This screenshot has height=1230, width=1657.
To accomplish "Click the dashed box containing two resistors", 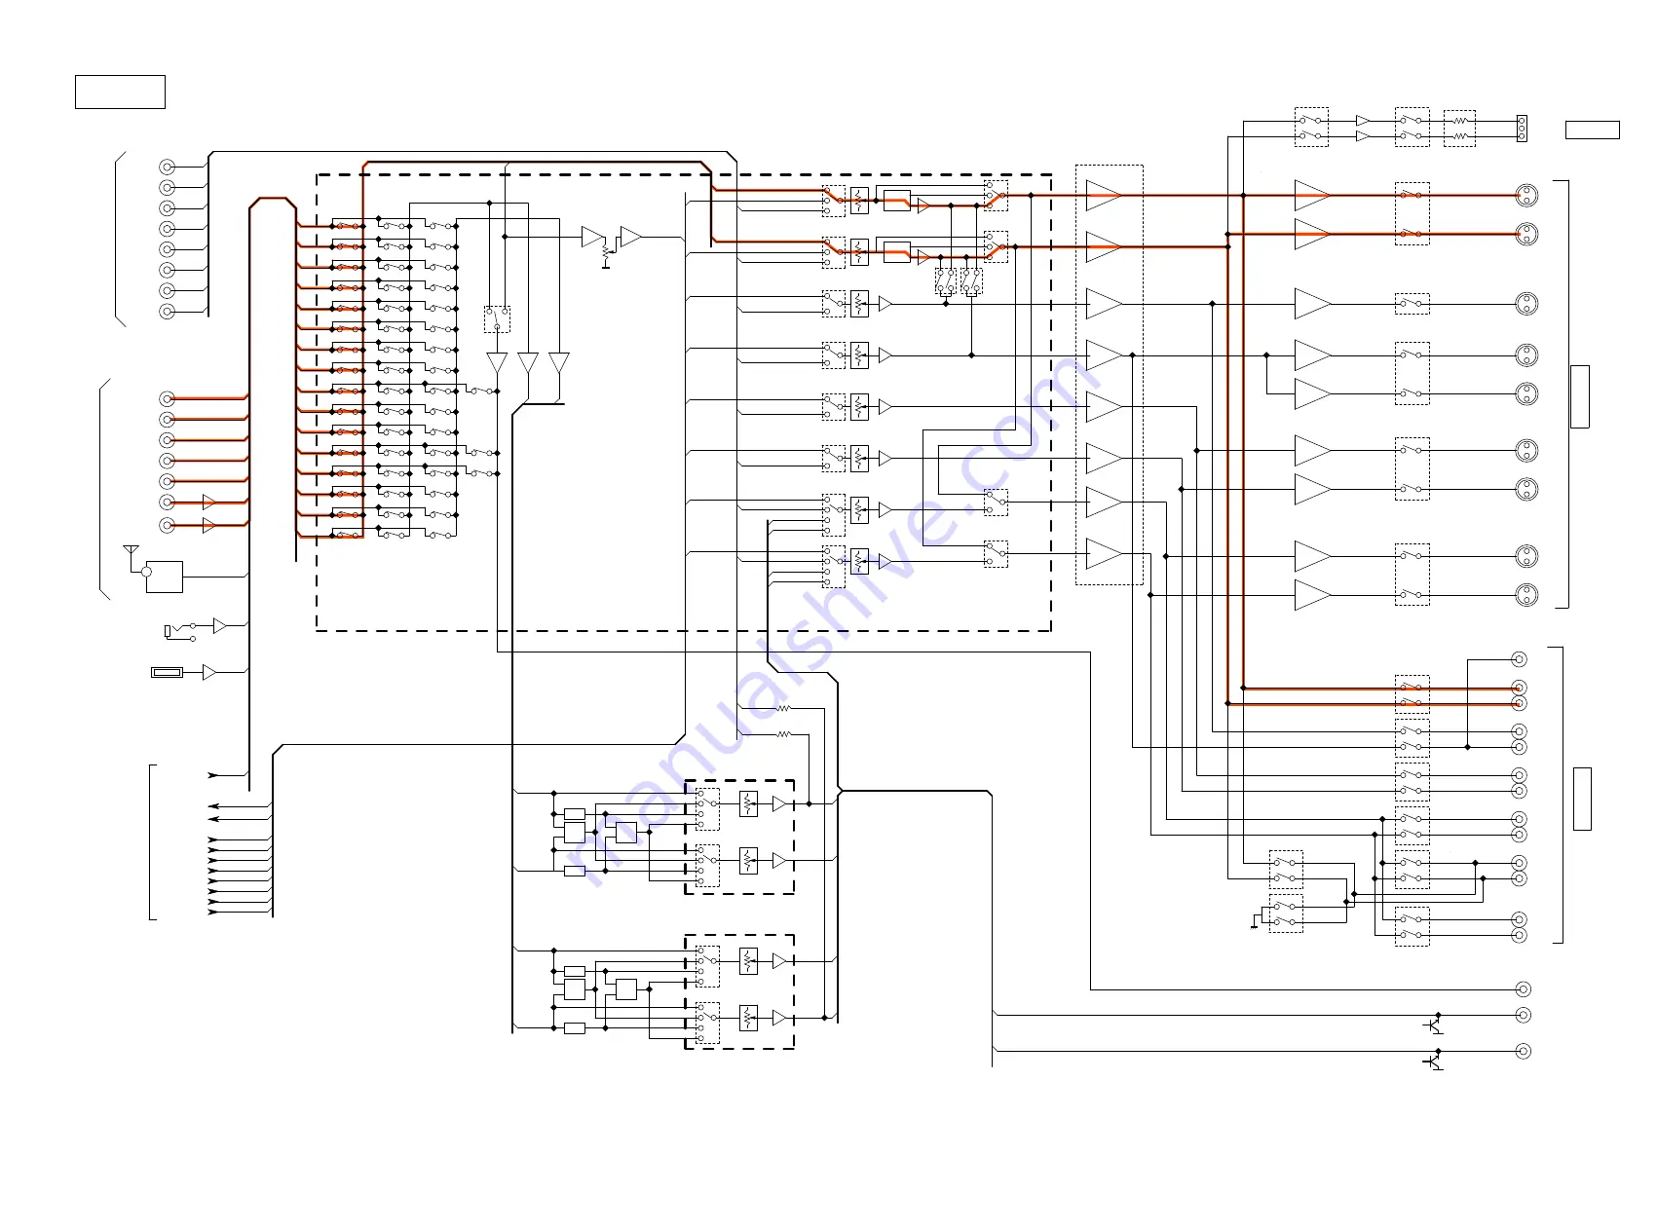I will [1459, 129].
